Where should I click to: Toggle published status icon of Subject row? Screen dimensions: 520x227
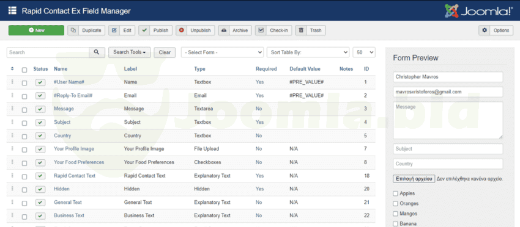tap(40, 123)
